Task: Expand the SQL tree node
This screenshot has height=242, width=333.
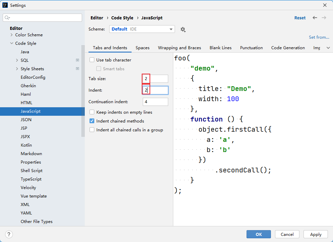Action: pos(17,60)
